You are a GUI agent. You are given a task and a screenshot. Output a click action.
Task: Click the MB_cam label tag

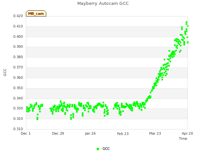[36, 14]
